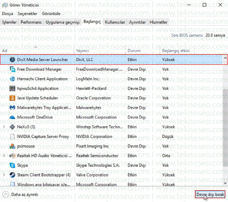The height and width of the screenshot is (202, 228).
Task: Click the DivX Media Server Launcher icon
Action: click(13, 60)
